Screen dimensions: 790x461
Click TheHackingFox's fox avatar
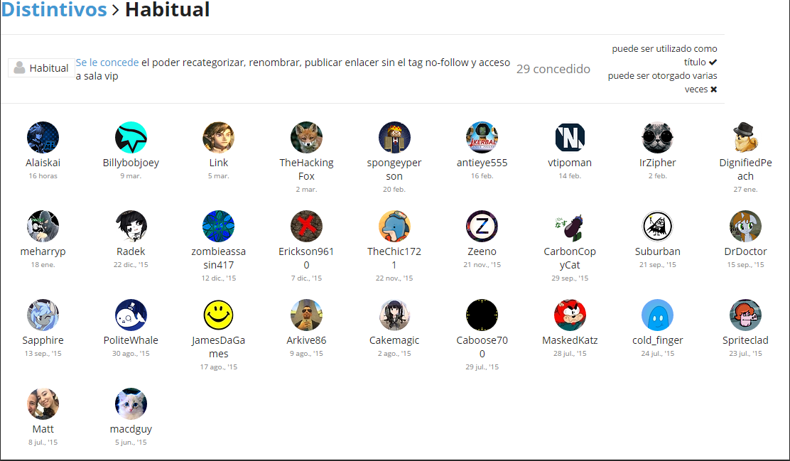click(x=306, y=138)
